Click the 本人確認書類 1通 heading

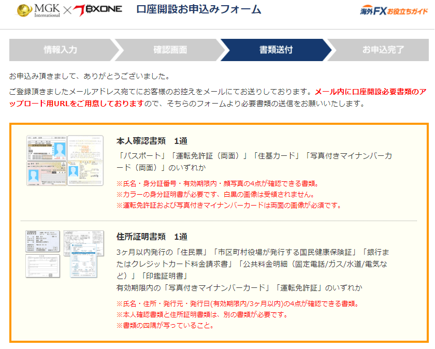152,141
